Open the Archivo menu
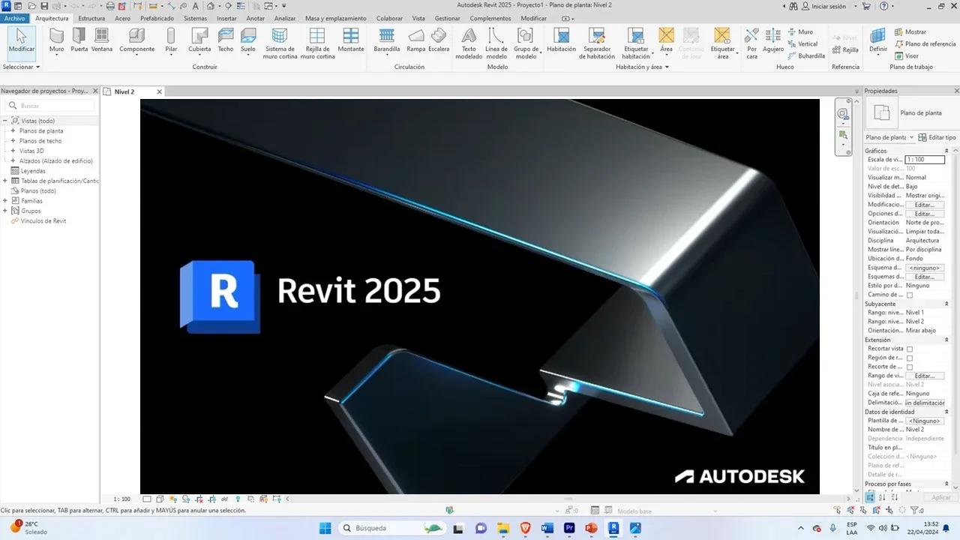960x540 pixels. click(x=13, y=18)
